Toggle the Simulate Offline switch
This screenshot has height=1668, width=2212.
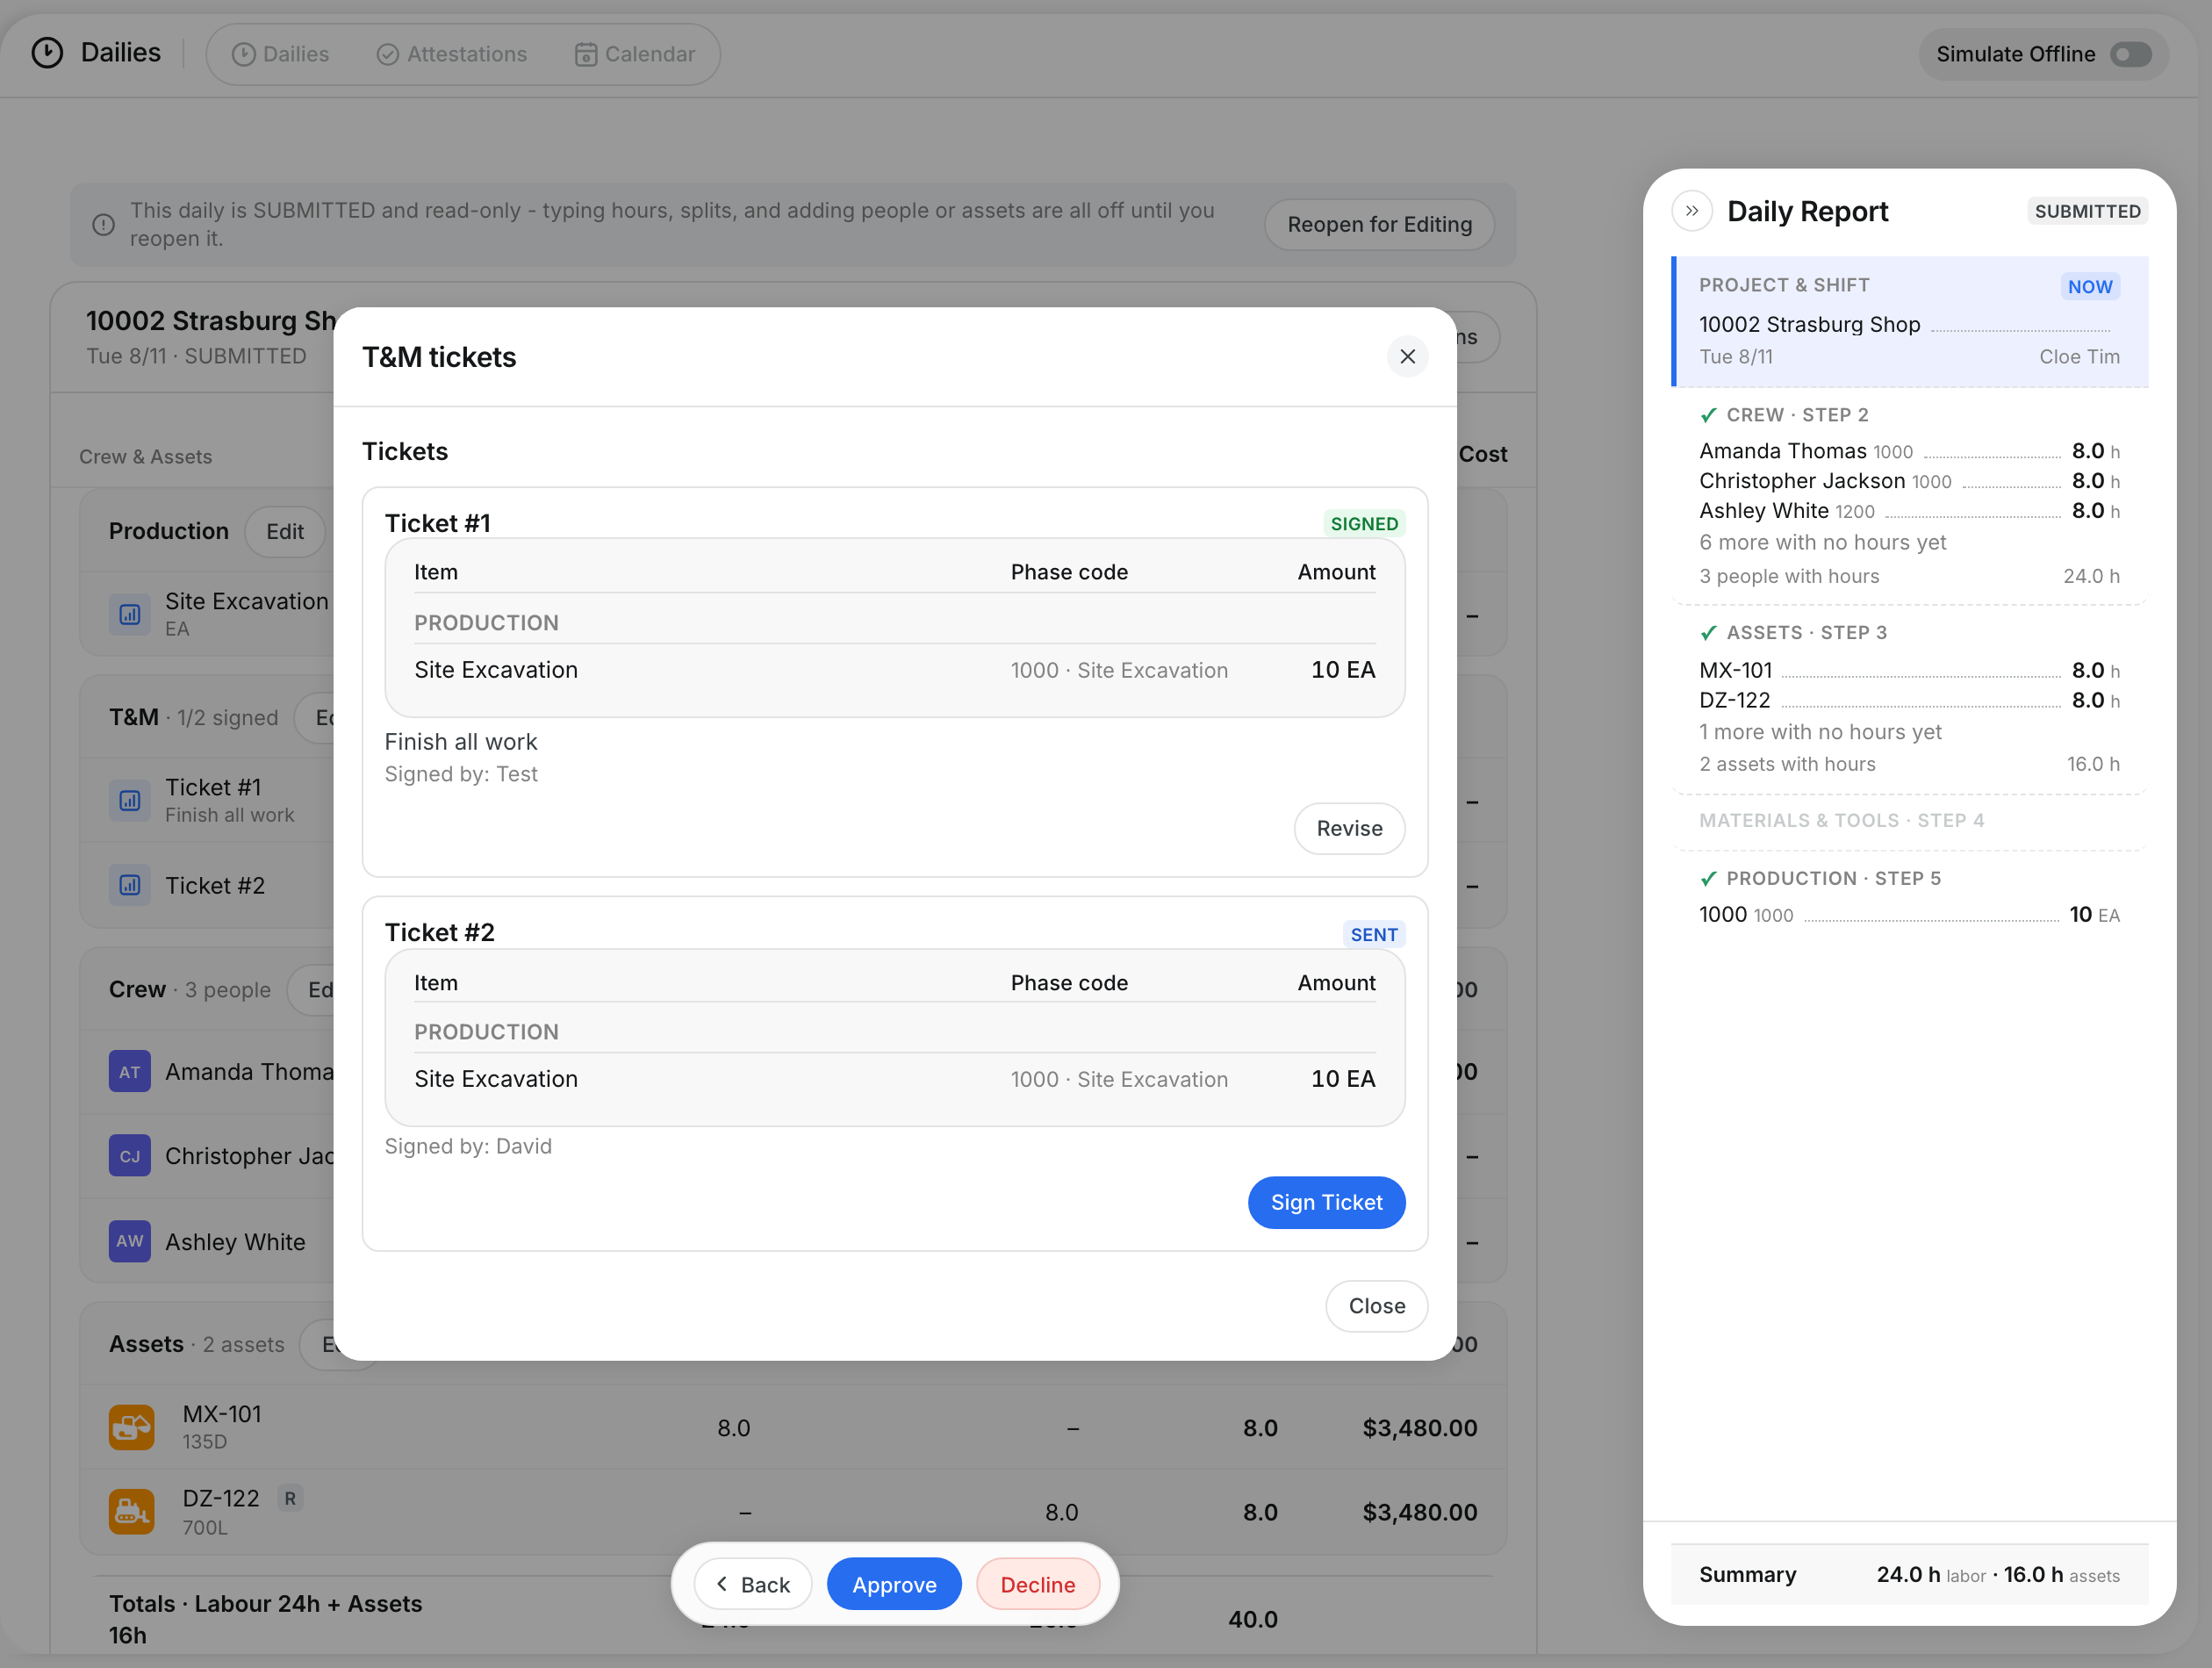coord(2130,54)
